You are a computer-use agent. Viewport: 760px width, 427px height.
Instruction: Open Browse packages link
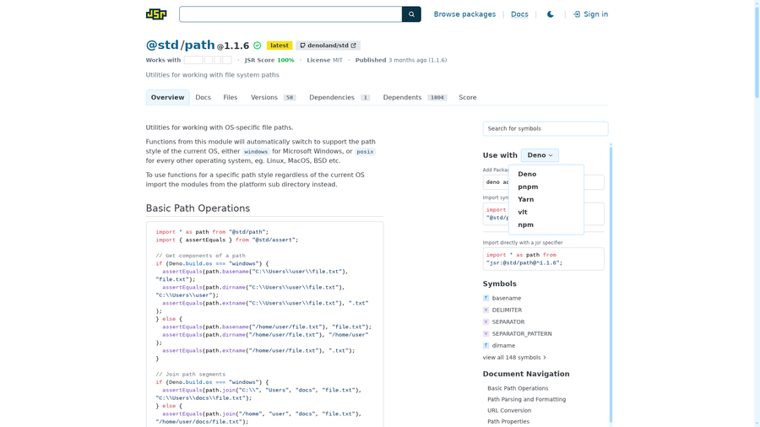[464, 14]
